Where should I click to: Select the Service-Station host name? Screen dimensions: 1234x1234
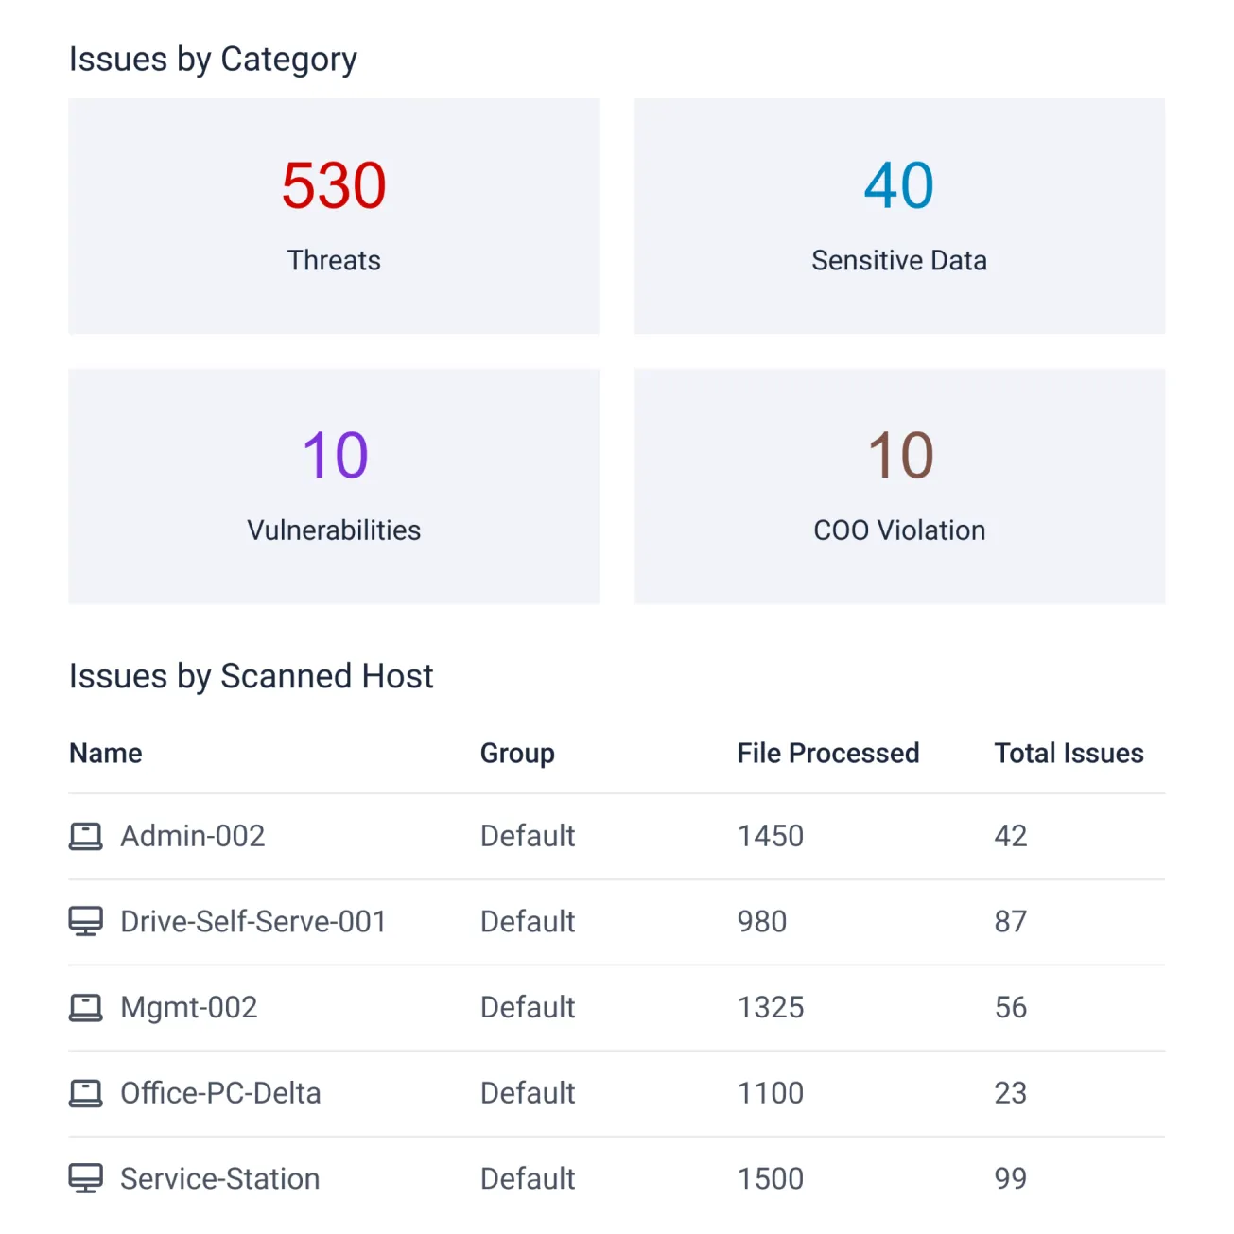coord(220,1178)
